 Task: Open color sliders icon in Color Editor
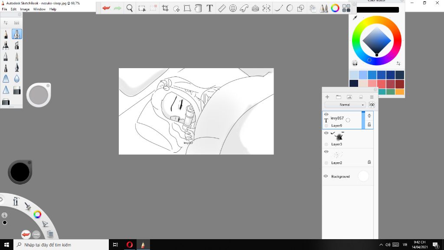click(x=398, y=63)
